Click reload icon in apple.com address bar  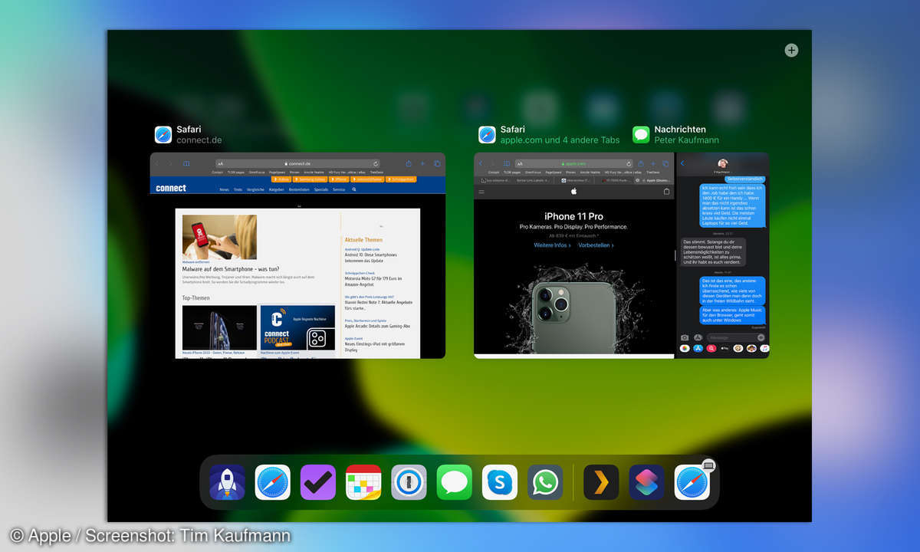pos(629,163)
